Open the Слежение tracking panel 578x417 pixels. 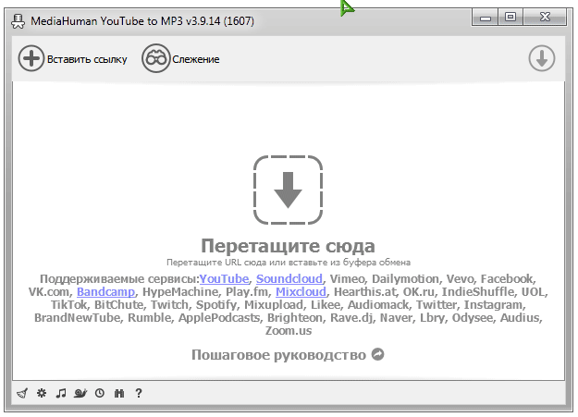pos(181,58)
